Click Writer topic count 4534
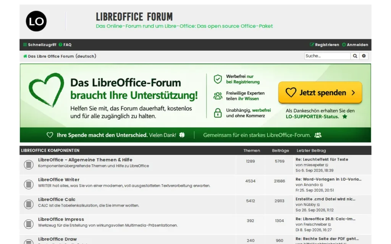Viewport: 391px width, 244px height. [250, 181]
